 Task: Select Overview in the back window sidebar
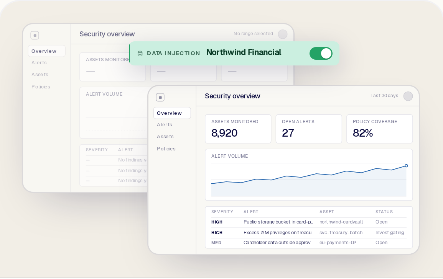tap(47, 51)
